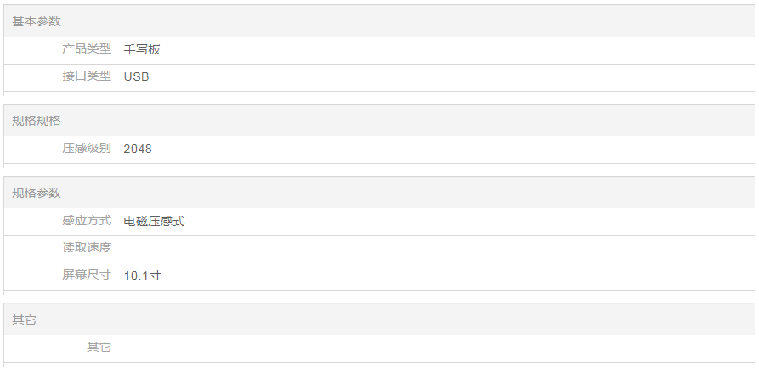Click the 基本参数 section header
Viewport: 759px width, 368px height.
37,21
